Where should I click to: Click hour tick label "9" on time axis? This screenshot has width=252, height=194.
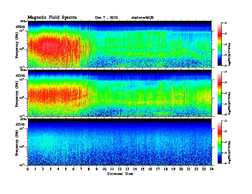pyautogui.click(x=97, y=169)
